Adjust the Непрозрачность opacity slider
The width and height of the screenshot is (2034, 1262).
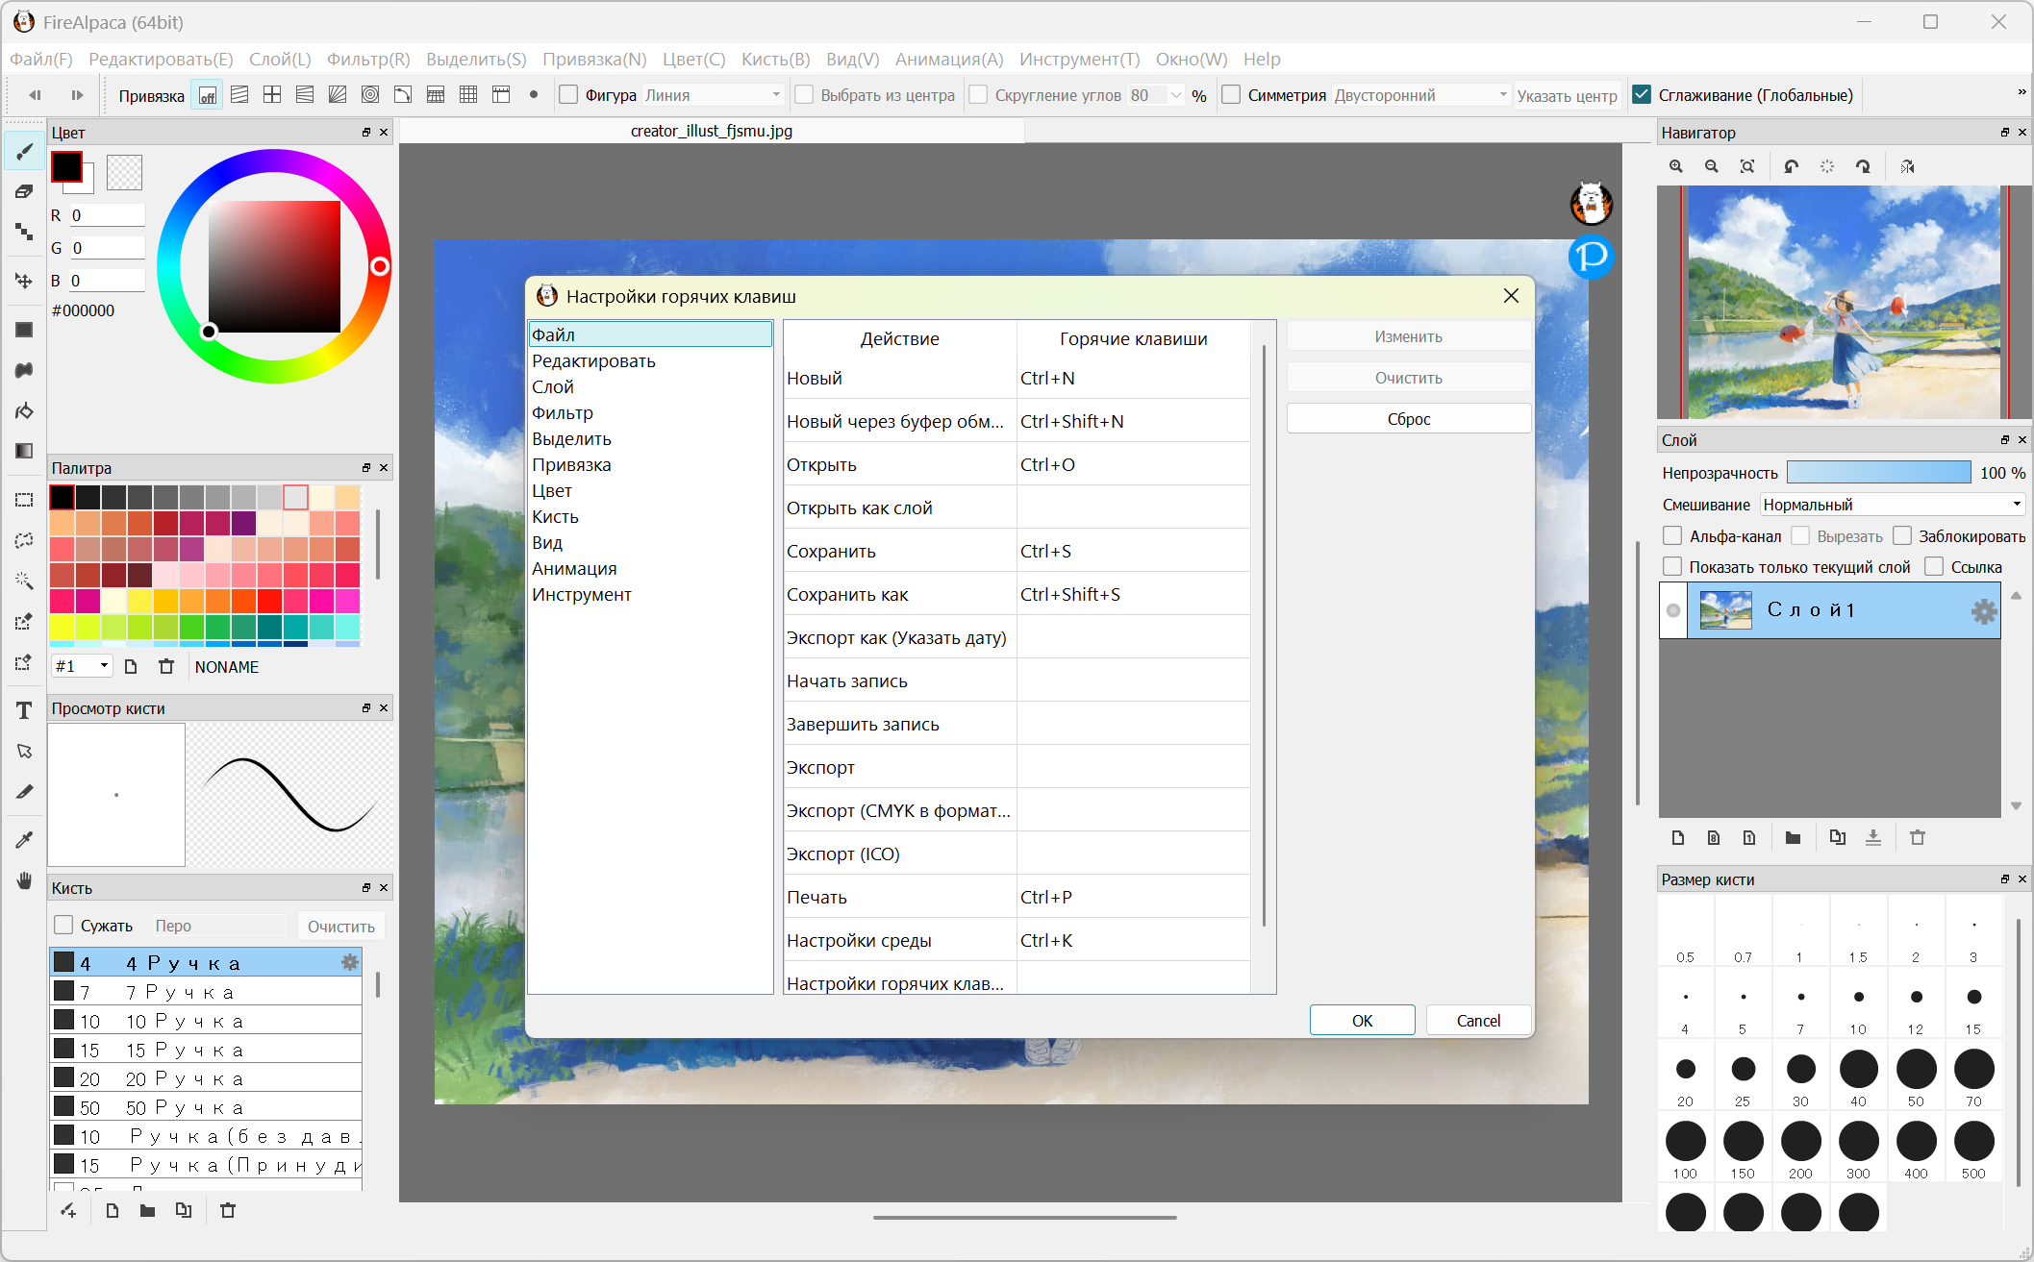1878,473
